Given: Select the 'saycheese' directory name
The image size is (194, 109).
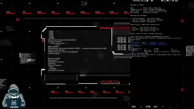Looking at the screenshot, I should (153, 43).
